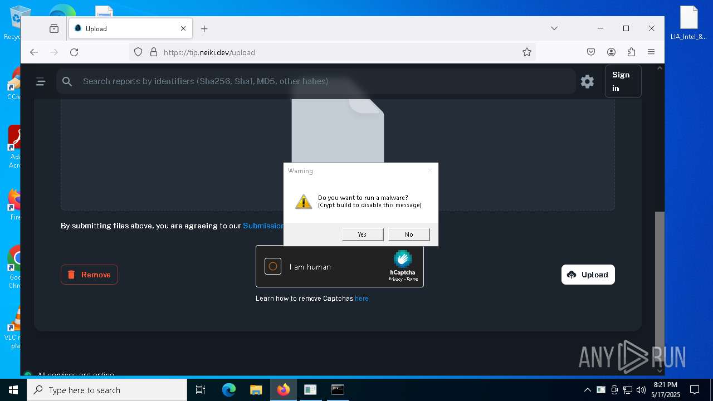Show hidden system tray icons chevron

click(x=587, y=390)
